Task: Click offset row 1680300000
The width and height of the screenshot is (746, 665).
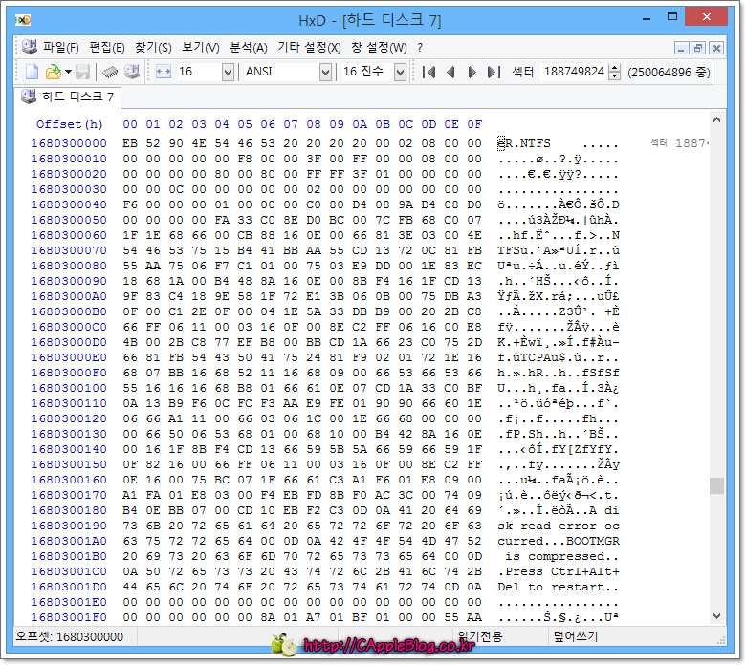Action: point(69,143)
